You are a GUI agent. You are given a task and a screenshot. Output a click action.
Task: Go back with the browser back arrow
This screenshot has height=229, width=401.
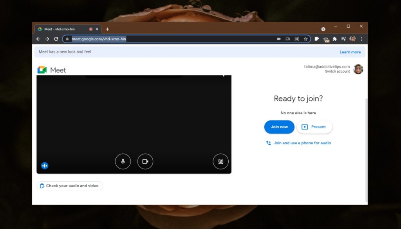pos(38,39)
